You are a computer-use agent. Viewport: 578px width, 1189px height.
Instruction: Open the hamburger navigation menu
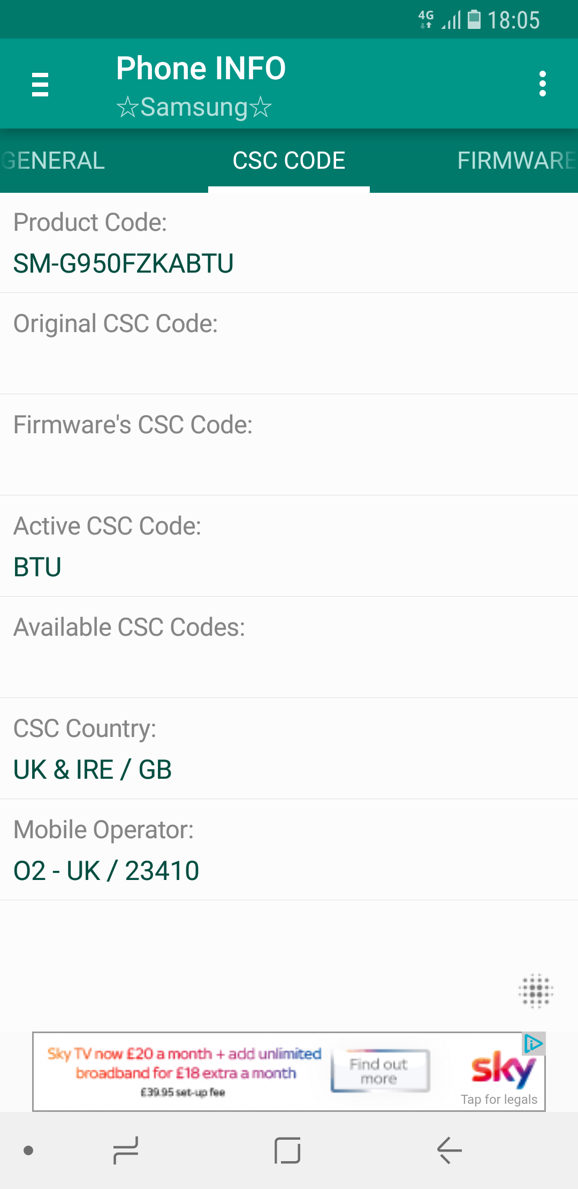40,85
